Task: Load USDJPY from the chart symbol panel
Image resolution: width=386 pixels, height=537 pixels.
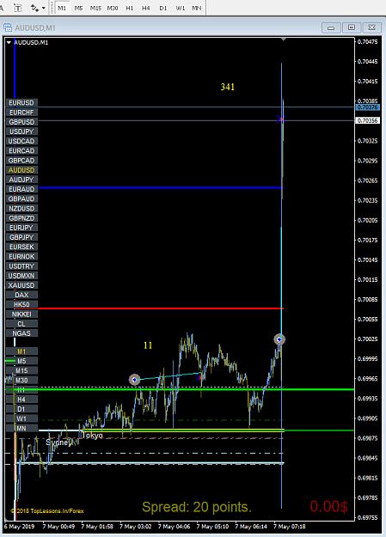Action: (21, 131)
